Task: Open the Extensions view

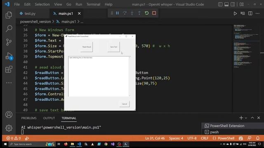Action: tap(9, 69)
